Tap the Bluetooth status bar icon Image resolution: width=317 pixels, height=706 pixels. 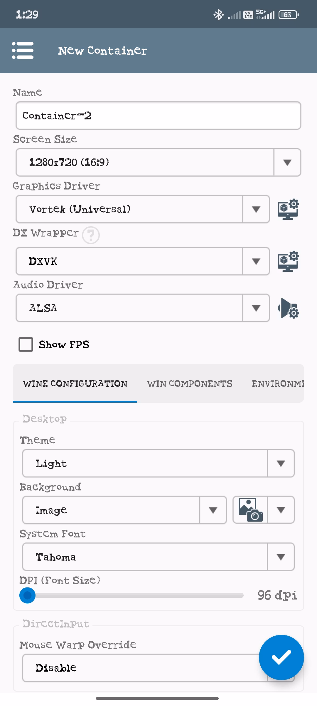218,14
